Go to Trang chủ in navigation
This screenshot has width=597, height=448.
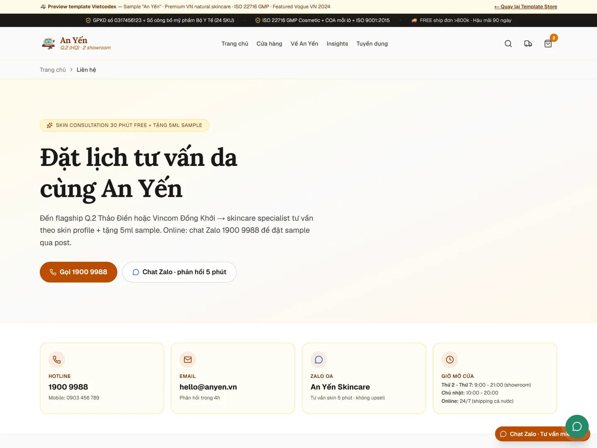[235, 44]
